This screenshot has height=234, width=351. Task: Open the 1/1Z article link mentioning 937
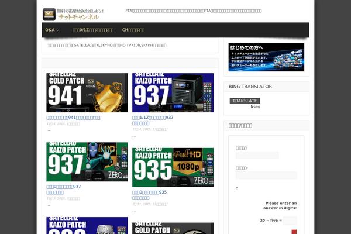click(x=153, y=121)
